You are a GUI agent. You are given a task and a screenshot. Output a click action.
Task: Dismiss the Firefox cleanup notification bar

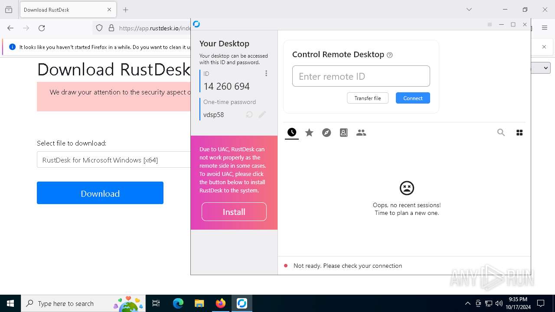[x=544, y=47]
